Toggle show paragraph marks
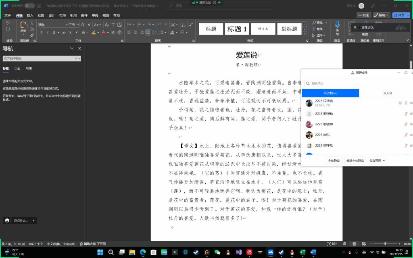The height and width of the screenshot is (258, 413). [191, 25]
